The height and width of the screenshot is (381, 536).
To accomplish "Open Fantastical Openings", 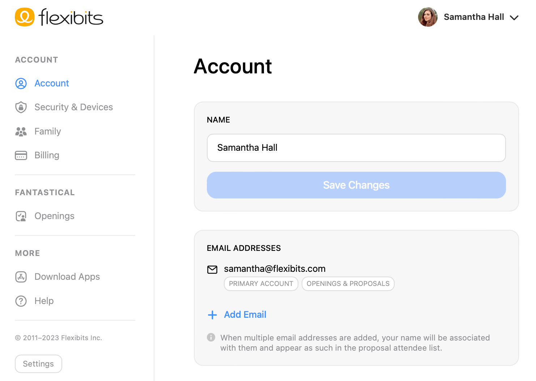I will click(x=55, y=216).
